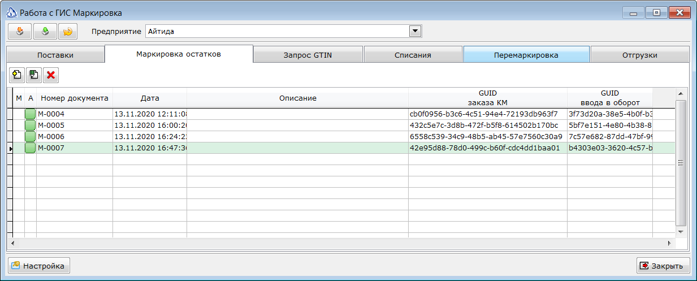The image size is (697, 281).
Task: Delete the document with the red X icon
Action: click(x=51, y=75)
